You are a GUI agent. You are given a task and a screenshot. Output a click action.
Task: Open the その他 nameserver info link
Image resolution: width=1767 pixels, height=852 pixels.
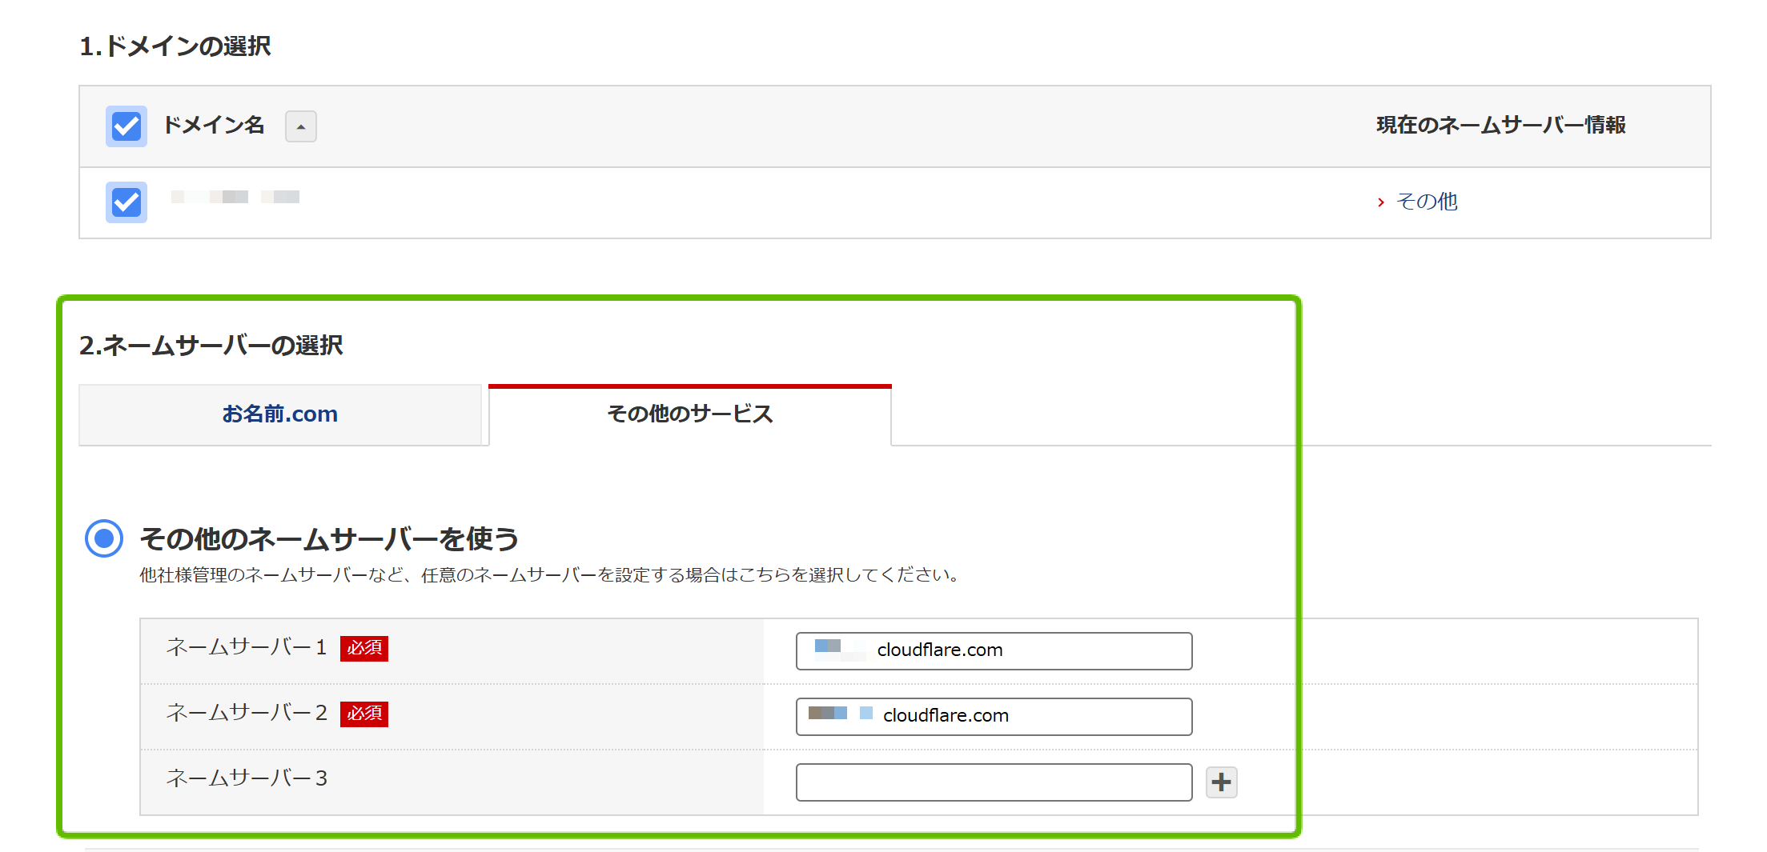[1426, 202]
